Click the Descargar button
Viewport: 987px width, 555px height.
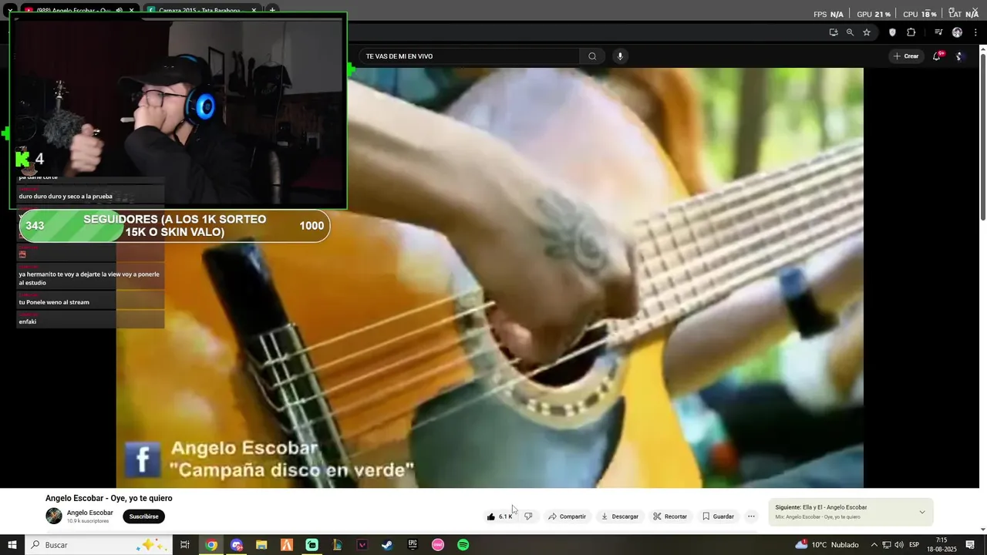click(x=620, y=516)
